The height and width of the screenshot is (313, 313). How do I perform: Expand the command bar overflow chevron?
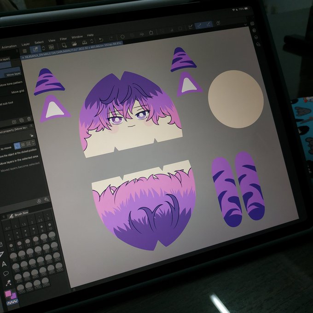point(245,24)
